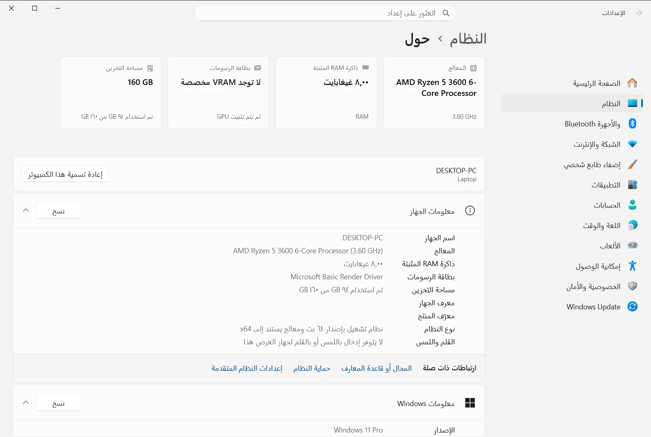Click the graphics card icon on بطاقة الرسومات card
This screenshot has height=437, width=651.
[x=258, y=68]
